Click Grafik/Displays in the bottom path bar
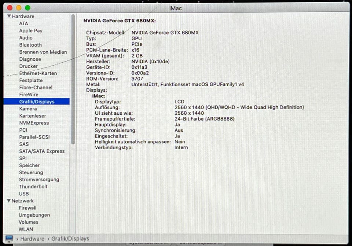This screenshot has width=352, height=246. coord(70,239)
